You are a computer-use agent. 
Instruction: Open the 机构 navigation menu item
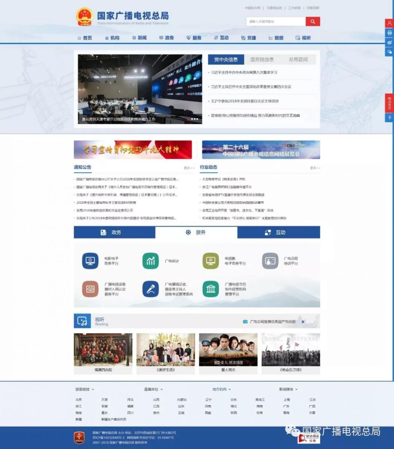point(112,38)
